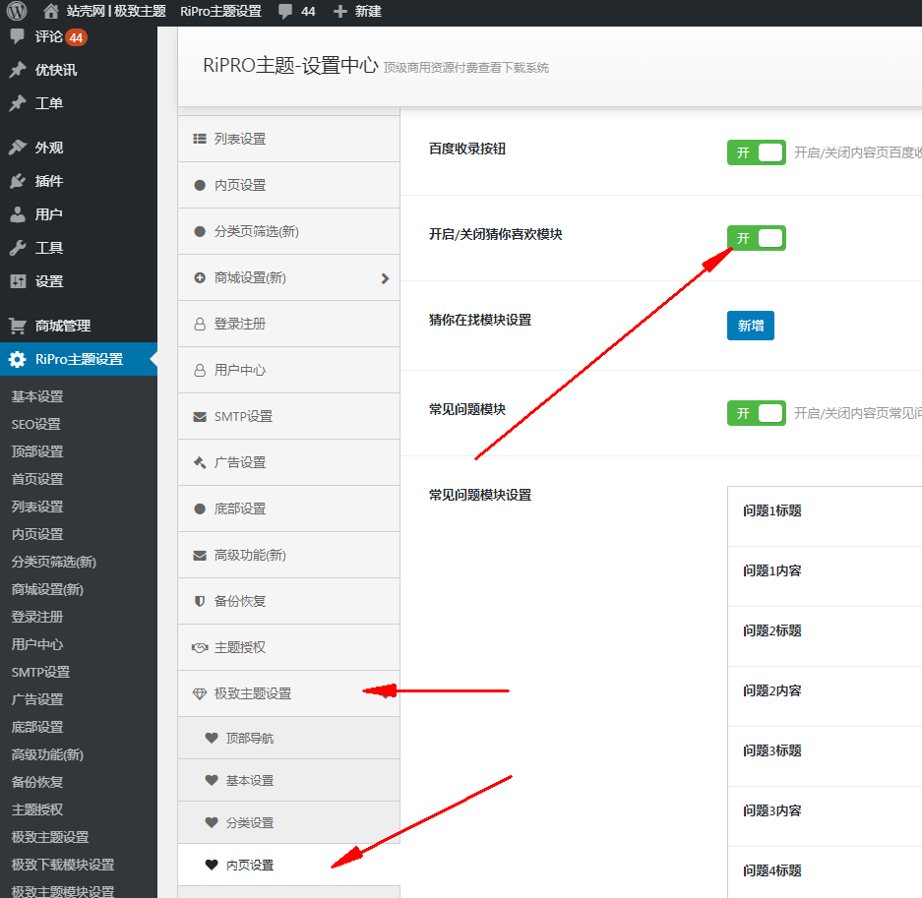Open 极致主题设置 in left sidebar submenu
Viewport: 922px width, 898px height.
click(x=50, y=837)
